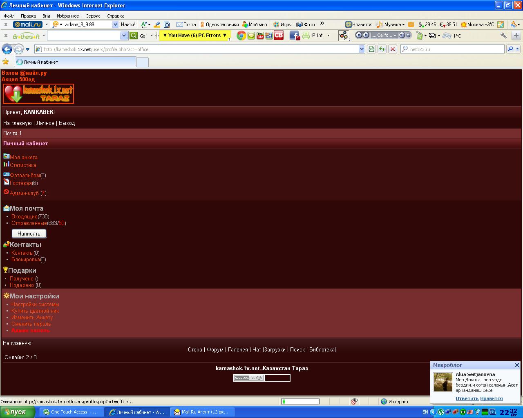The image size is (523, 418).
Task: Expand the Музыка toolbar dropdown
Action: pyautogui.click(x=403, y=24)
